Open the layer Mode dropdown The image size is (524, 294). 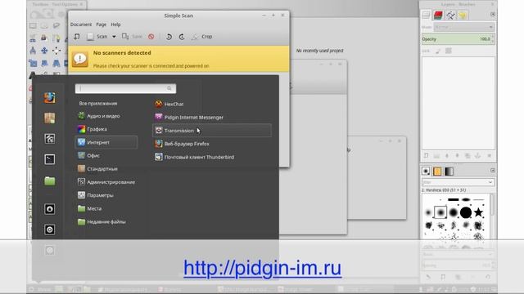464,27
